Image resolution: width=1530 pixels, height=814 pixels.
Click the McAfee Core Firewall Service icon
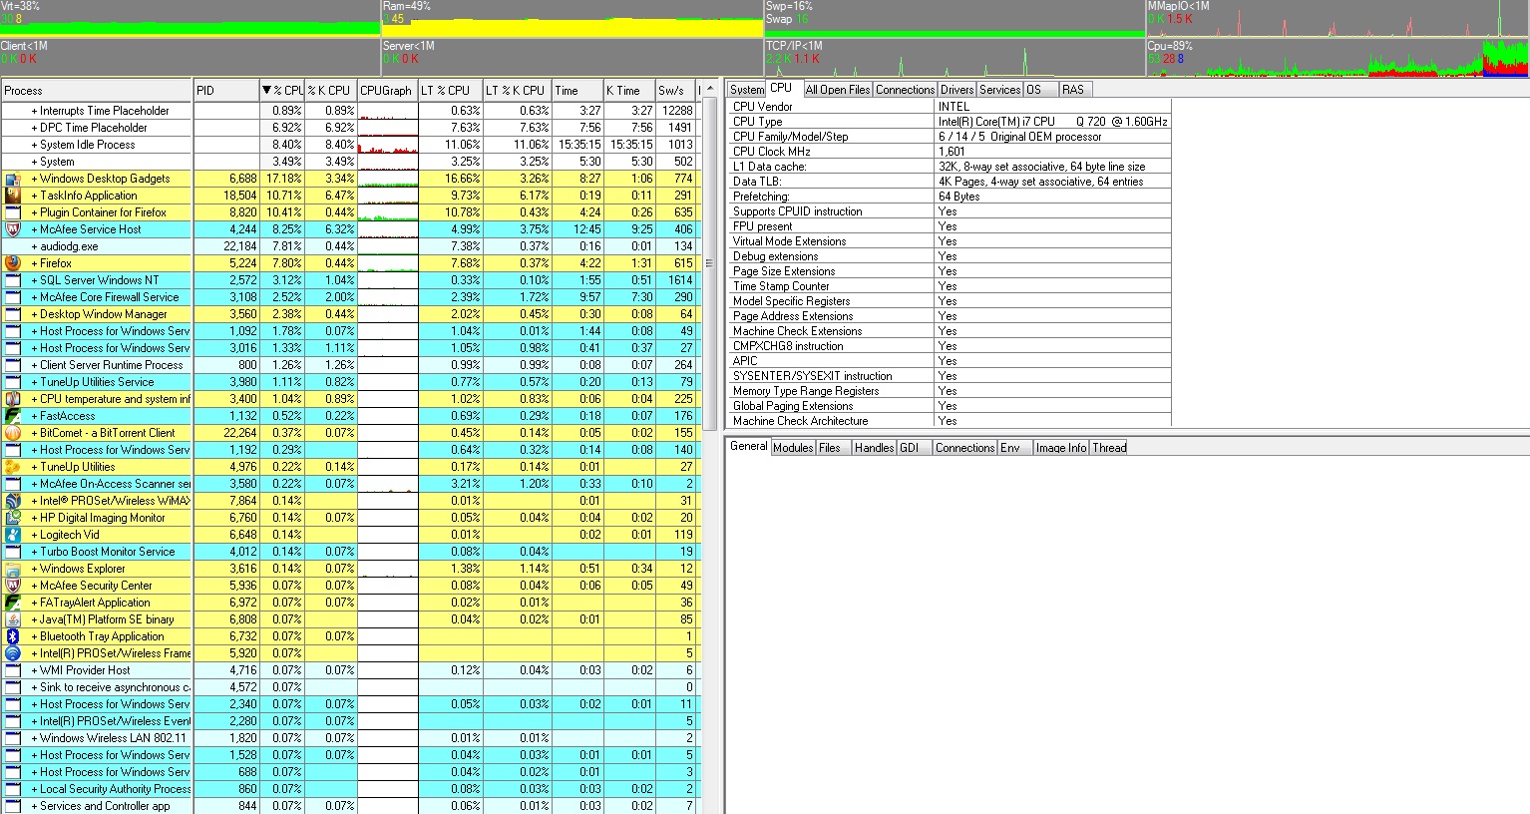[x=13, y=297]
